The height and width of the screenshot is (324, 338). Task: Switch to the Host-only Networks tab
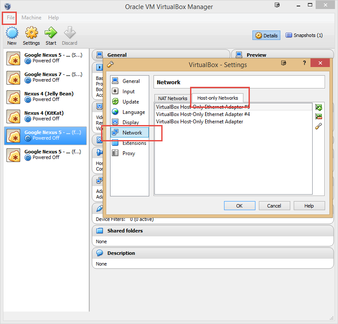[x=218, y=98]
